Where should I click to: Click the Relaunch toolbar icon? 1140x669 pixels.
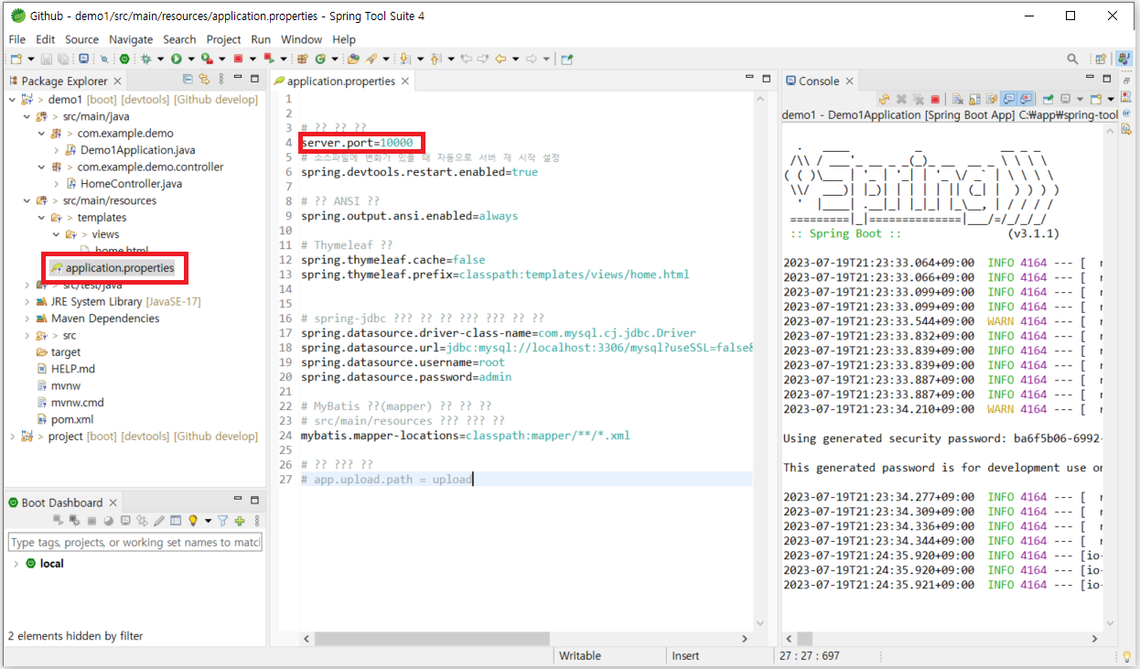[269, 59]
